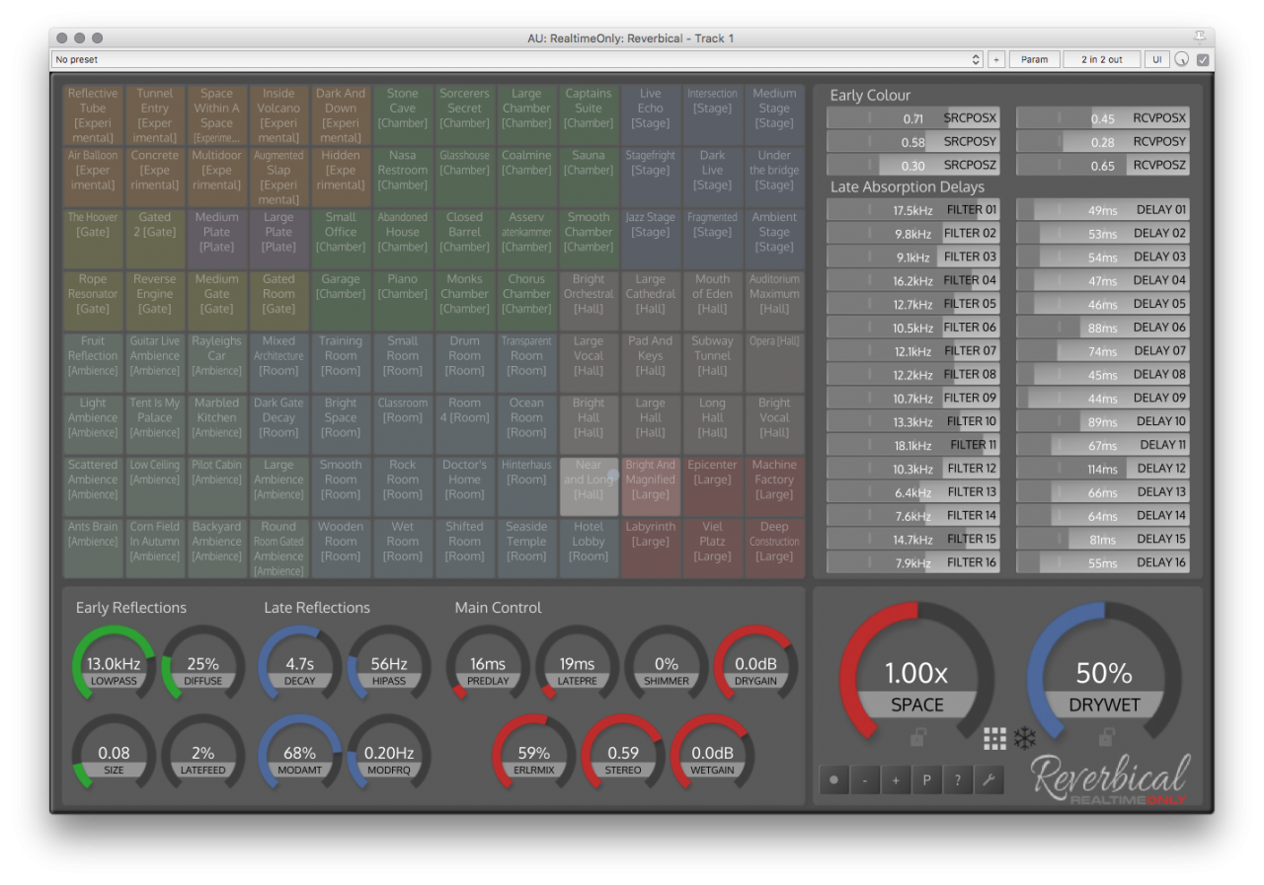Click the pin icon in title bar

(1200, 37)
